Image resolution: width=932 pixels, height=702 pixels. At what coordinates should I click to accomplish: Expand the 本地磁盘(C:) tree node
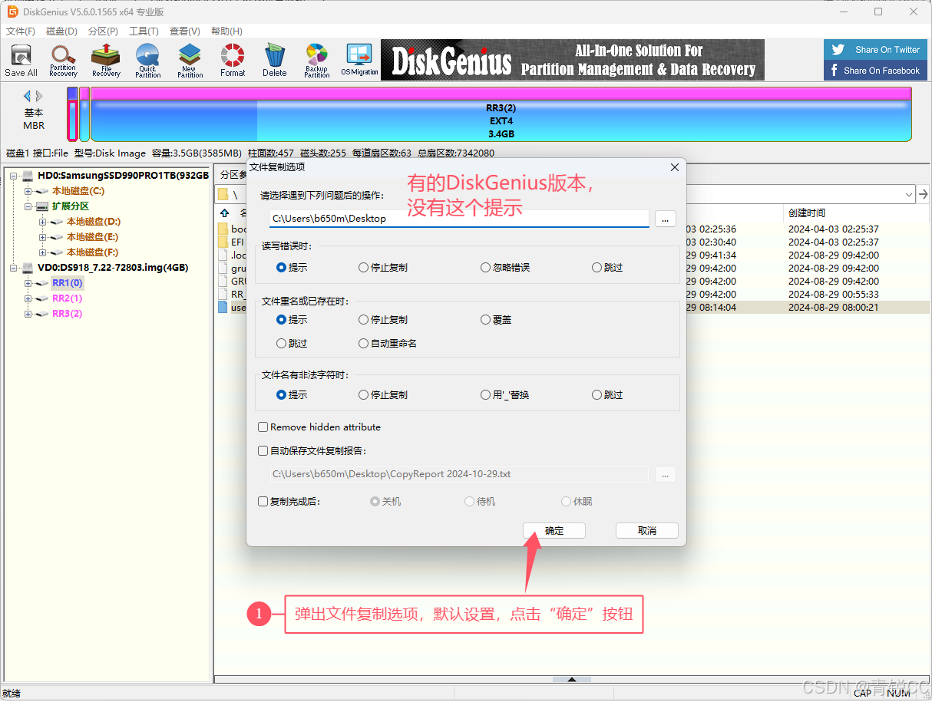pos(28,191)
